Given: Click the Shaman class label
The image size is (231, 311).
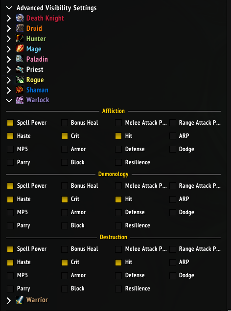Looking at the screenshot, I should tap(37, 90).
